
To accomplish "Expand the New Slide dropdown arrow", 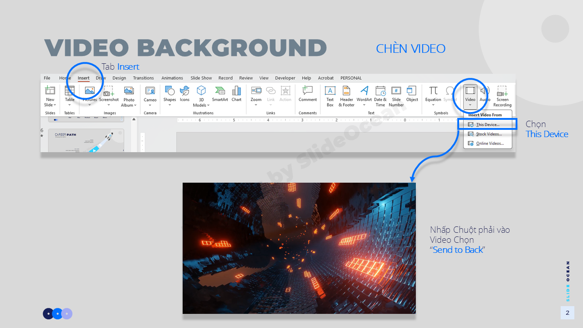I will 55,105.
